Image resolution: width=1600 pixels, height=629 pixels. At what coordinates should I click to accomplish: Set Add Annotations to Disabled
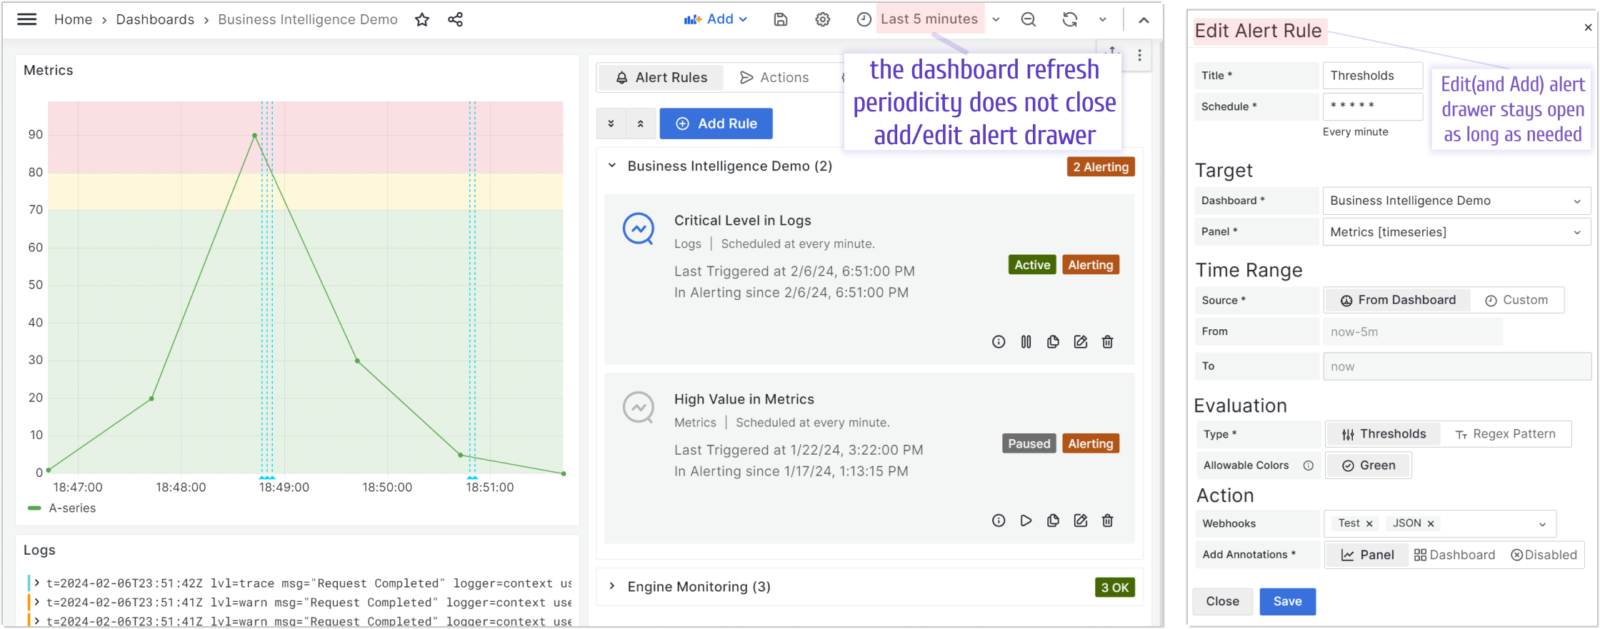[1544, 555]
